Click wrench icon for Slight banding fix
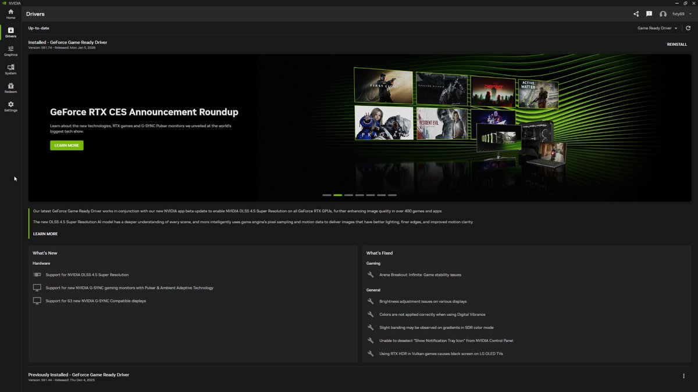 tap(371, 328)
